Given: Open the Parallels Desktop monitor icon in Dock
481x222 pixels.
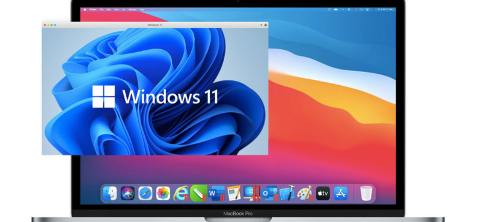Looking at the screenshot, I should (251, 193).
